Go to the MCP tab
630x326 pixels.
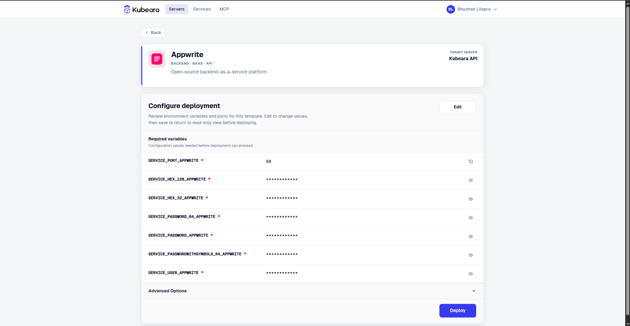pos(224,9)
